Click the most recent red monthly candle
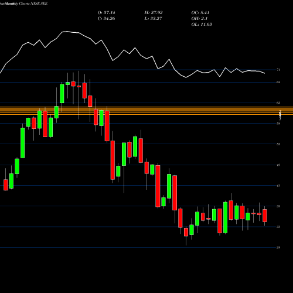Image resolution: width=293 pixels, height=293 pixels. [265, 216]
